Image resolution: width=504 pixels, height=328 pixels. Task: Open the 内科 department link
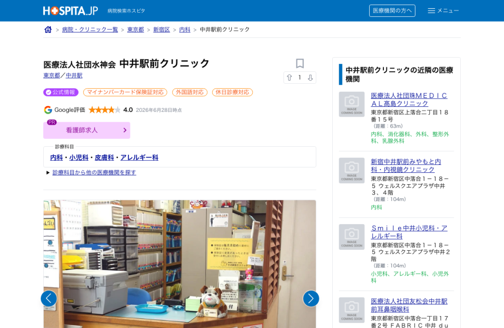coord(57,158)
